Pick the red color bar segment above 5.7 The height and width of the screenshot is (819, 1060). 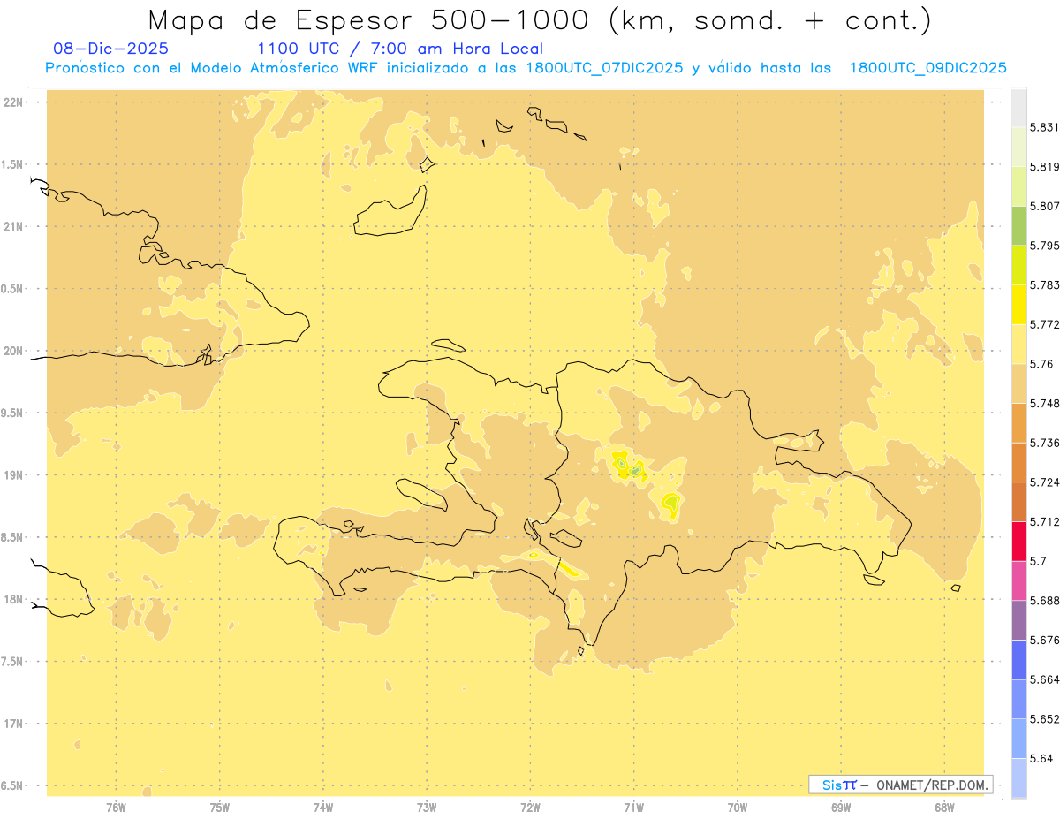(1018, 541)
